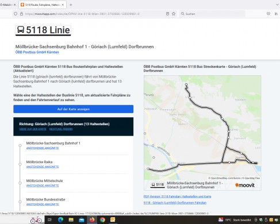Open Google Chrome from the taskbar
The height and width of the screenshot is (224, 280).
coord(102,220)
